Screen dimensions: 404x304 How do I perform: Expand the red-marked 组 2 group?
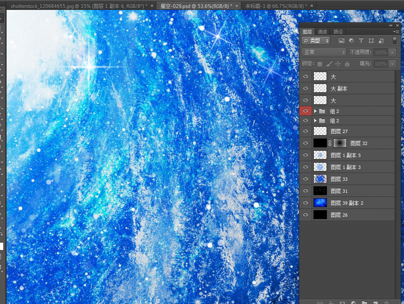point(315,111)
